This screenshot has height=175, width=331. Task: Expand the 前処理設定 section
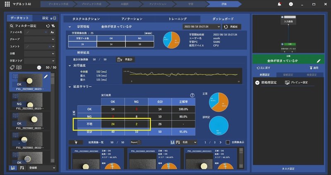click(257, 83)
